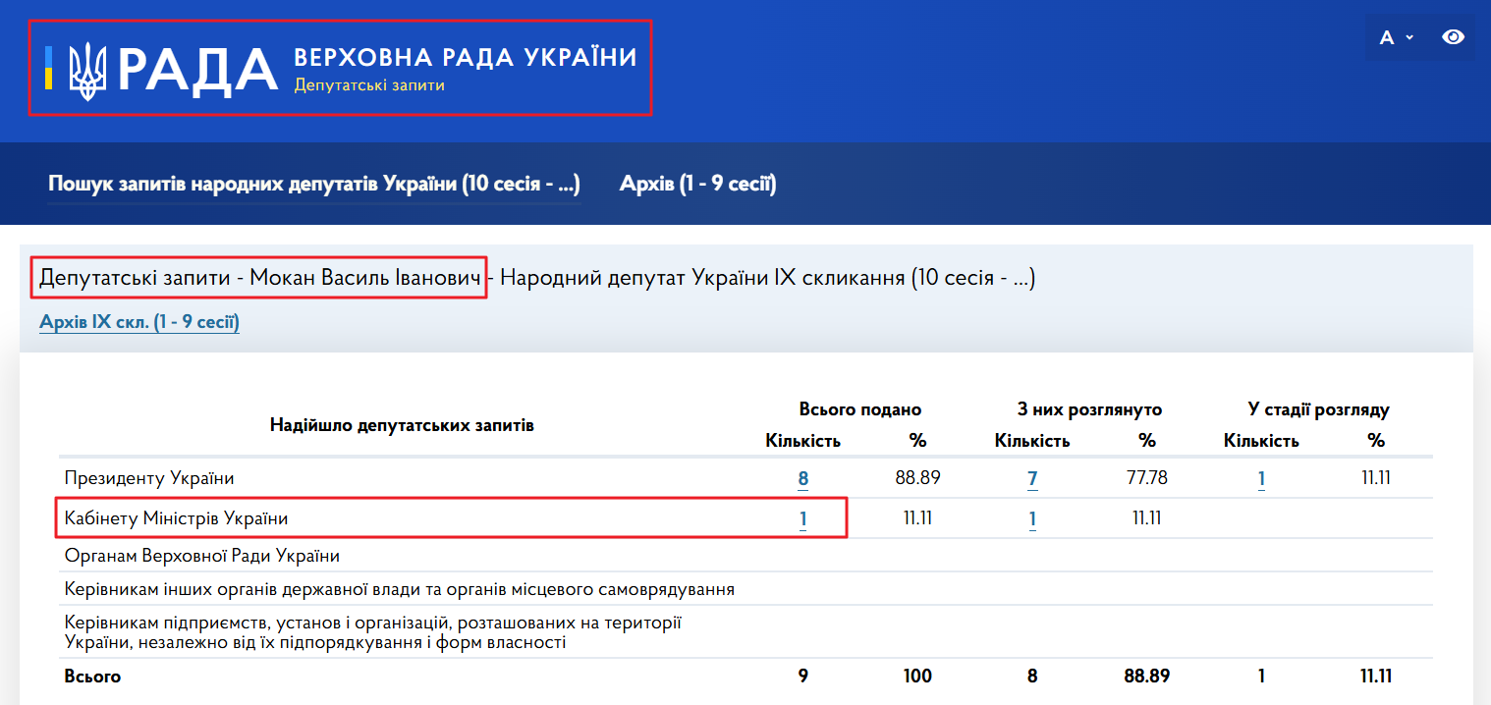This screenshot has width=1491, height=705.
Task: Select 'Органам Верховної Ради України' row label
Action: pos(201,556)
